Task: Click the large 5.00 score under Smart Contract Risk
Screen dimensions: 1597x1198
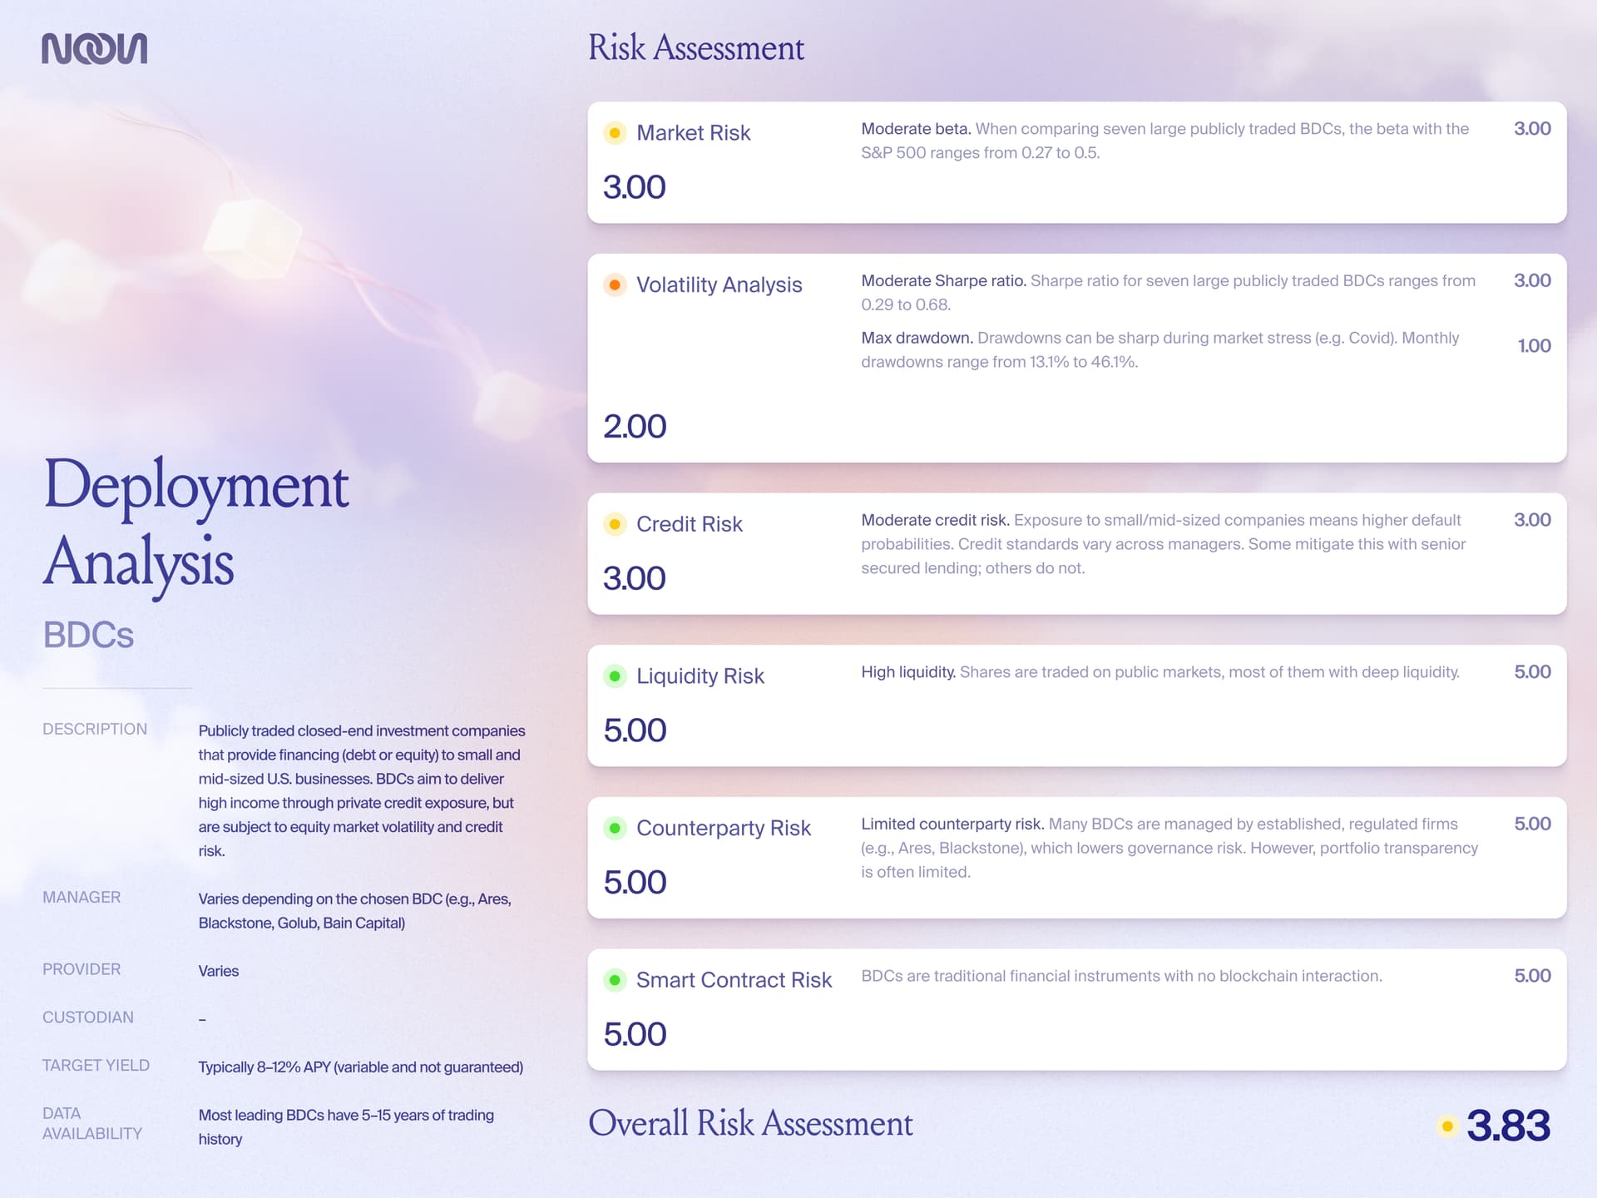Action: tap(635, 1035)
